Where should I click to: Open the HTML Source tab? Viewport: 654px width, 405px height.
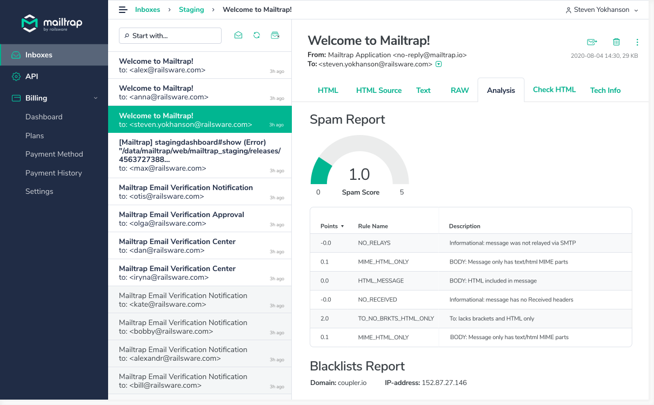tap(379, 90)
